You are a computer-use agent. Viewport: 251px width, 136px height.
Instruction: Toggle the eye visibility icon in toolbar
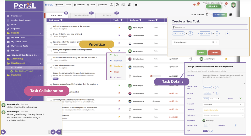pos(111,5)
